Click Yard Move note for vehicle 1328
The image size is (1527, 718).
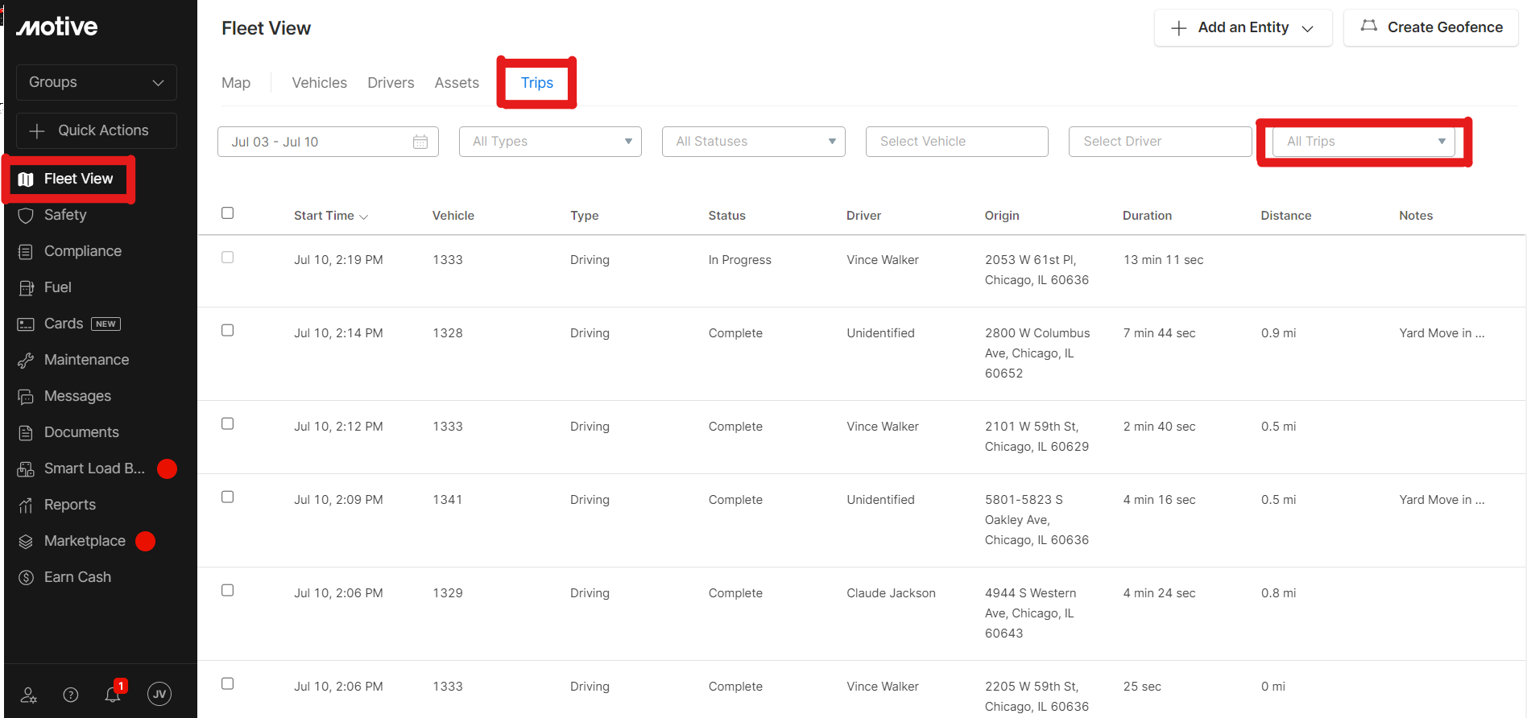[1442, 333]
